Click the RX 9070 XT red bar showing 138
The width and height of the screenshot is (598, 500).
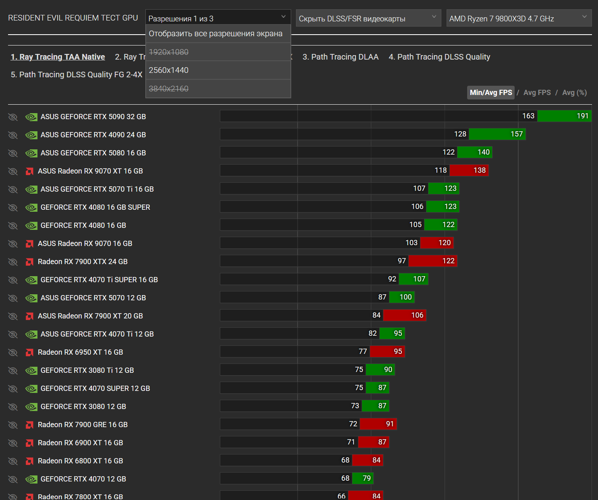pyautogui.click(x=469, y=170)
